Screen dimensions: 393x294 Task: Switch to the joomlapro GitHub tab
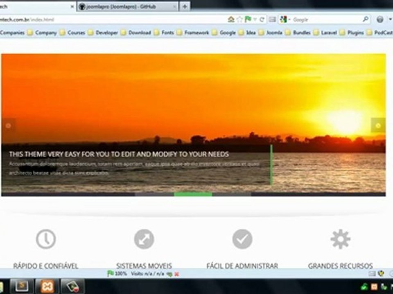click(x=128, y=7)
